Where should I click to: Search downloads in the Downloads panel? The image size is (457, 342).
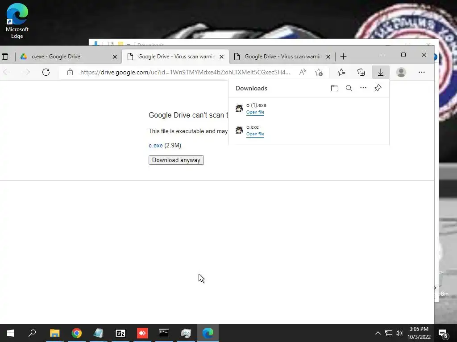349,88
